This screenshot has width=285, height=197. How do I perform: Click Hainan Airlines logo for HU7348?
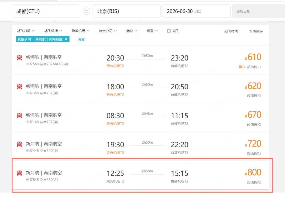(x=19, y=86)
